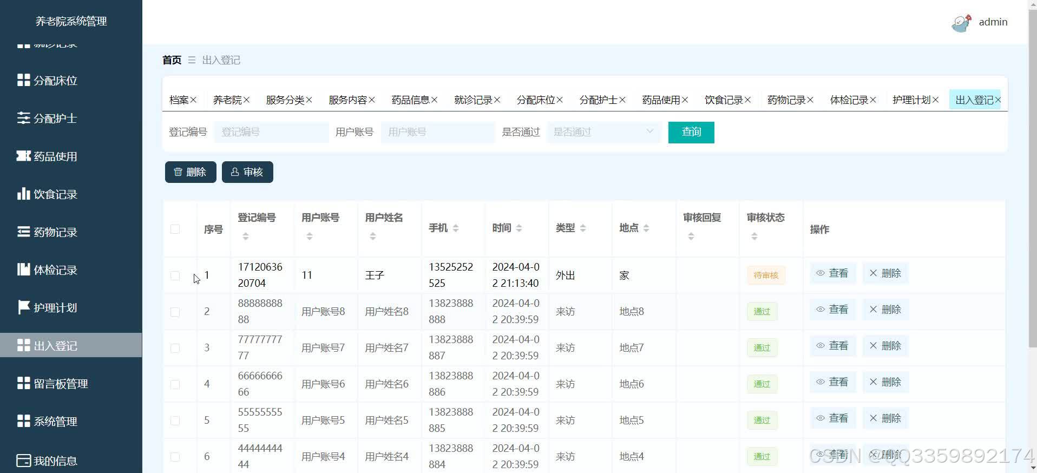1037x473 pixels.
Task: Click the 删除 bulk delete button
Action: click(191, 172)
